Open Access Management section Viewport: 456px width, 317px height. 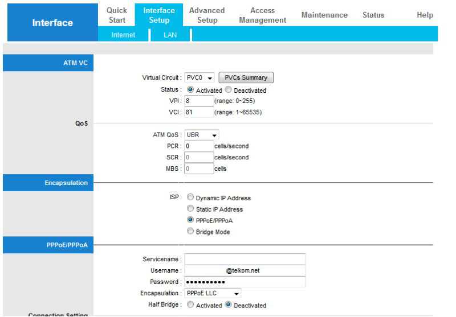[262, 15]
